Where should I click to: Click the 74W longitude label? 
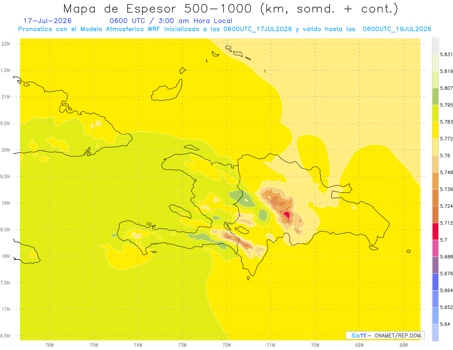coord(138,345)
